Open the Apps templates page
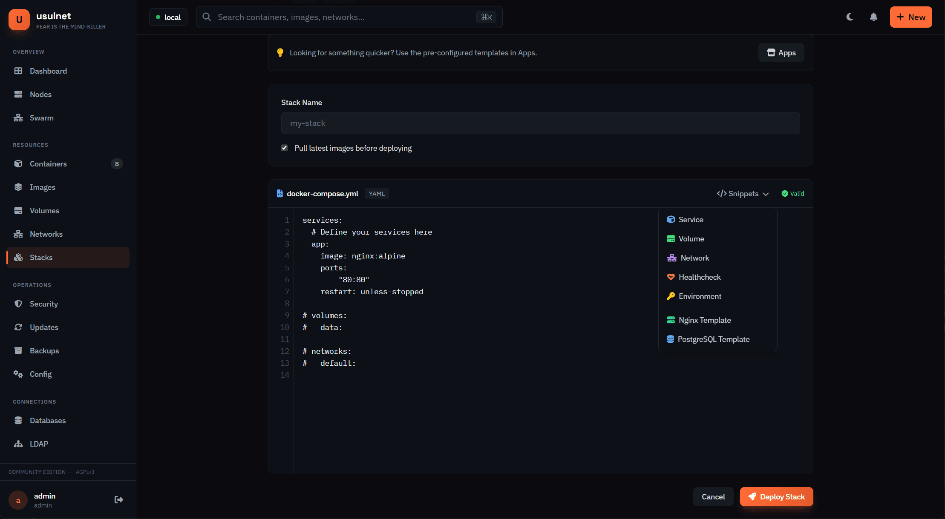The image size is (945, 519). point(781,52)
